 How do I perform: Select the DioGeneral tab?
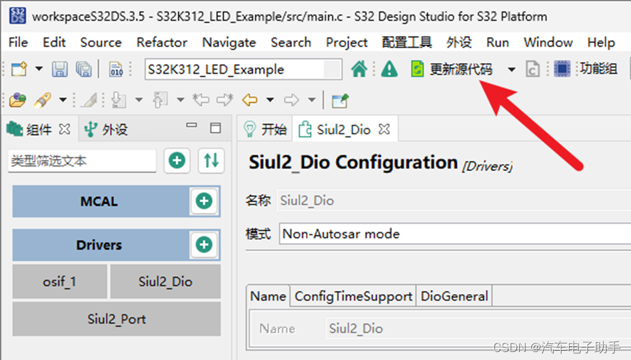454,296
